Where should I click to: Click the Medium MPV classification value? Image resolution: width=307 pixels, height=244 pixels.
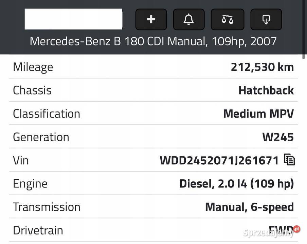point(258,114)
